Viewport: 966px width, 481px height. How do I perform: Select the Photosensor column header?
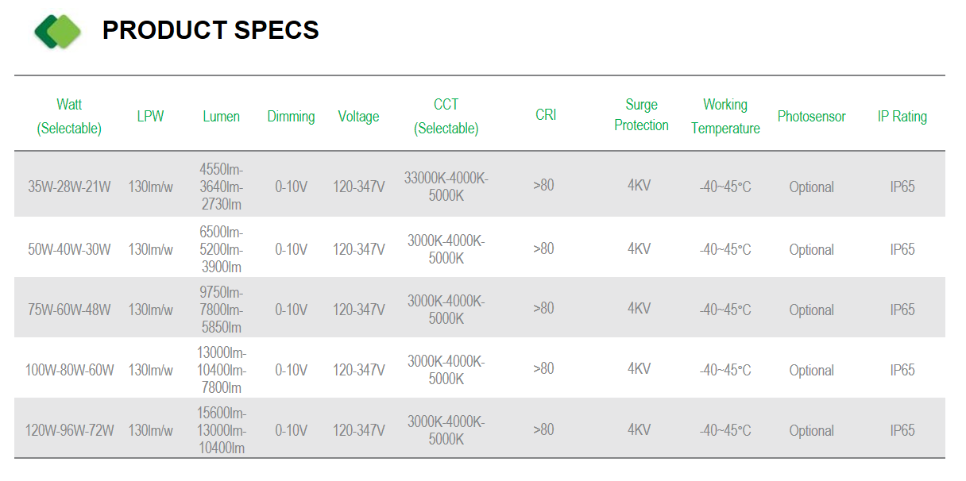811,117
